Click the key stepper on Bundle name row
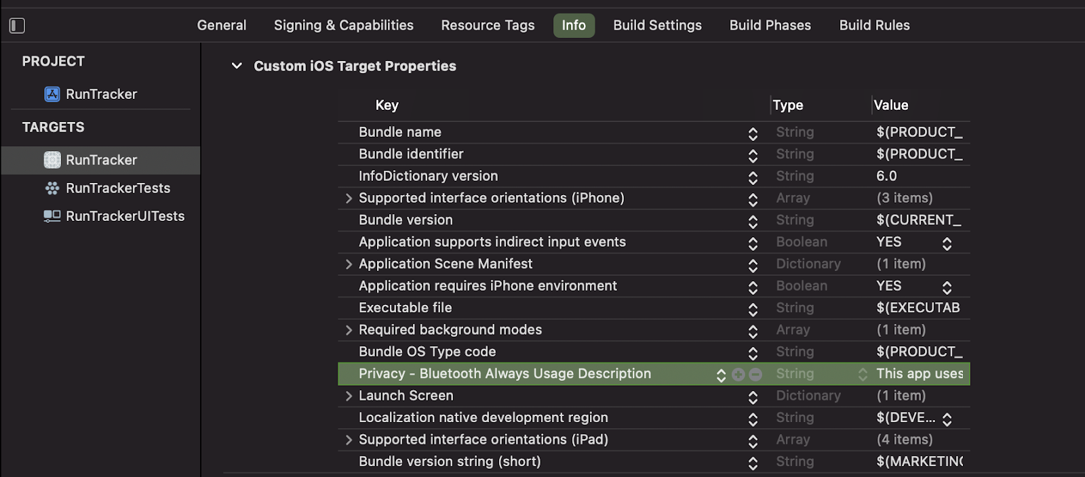Viewport: 1085px width, 477px height. coord(753,133)
